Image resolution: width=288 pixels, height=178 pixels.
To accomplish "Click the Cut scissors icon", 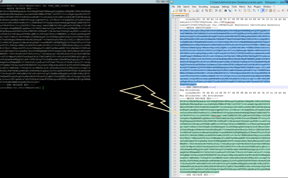I will [203, 10].
